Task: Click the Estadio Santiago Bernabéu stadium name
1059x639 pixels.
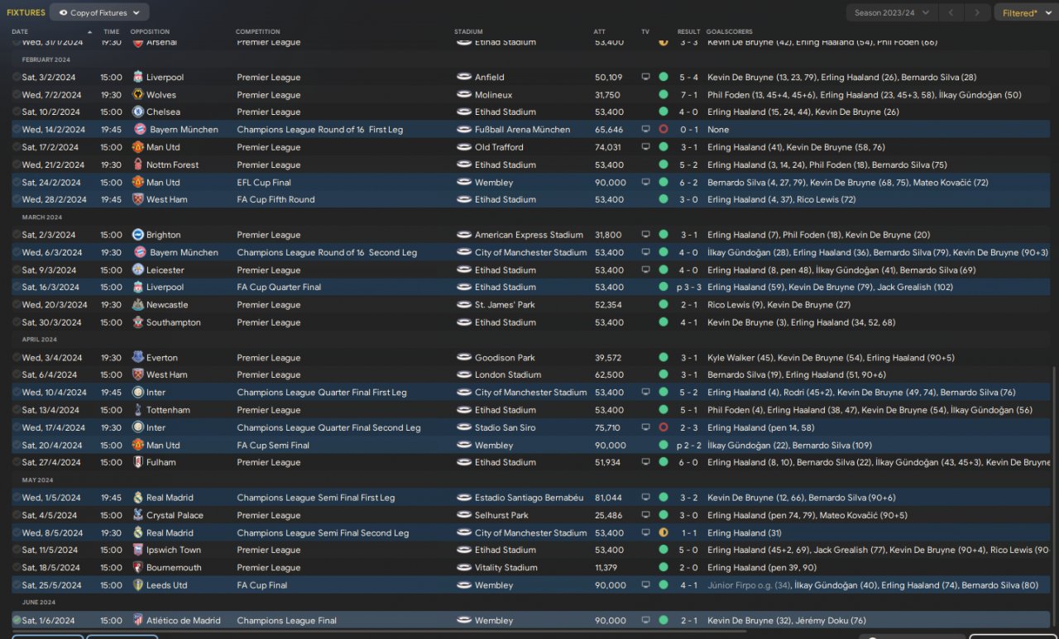Action: click(x=529, y=498)
